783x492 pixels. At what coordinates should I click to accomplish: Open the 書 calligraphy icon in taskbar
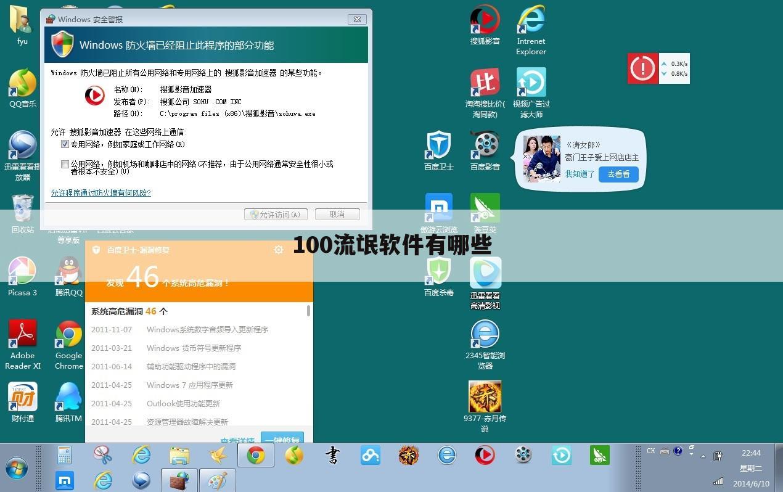[332, 456]
